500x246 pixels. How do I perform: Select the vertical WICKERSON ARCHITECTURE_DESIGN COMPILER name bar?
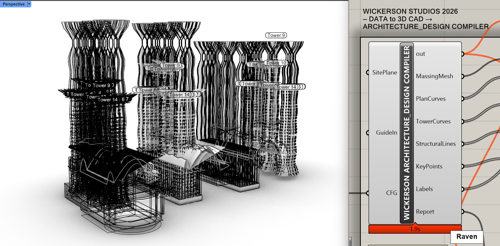click(407, 133)
